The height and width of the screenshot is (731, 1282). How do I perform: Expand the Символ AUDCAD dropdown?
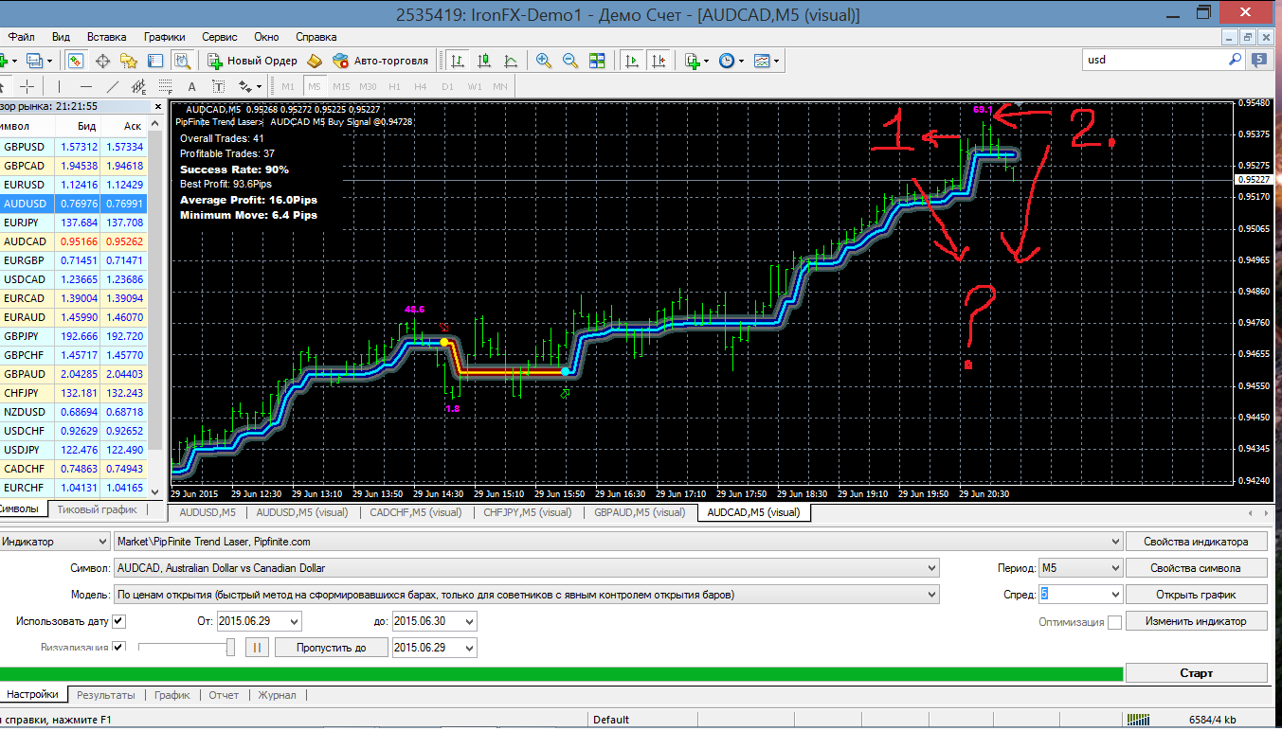point(932,568)
